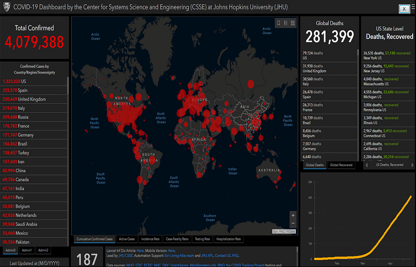416x267 pixels.
Task: Select the Incidence Rate tab
Action: 150,239
